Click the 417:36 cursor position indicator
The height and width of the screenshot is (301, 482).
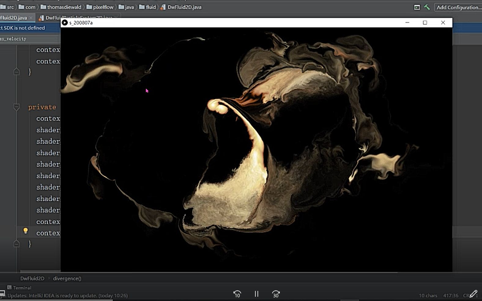pos(450,295)
